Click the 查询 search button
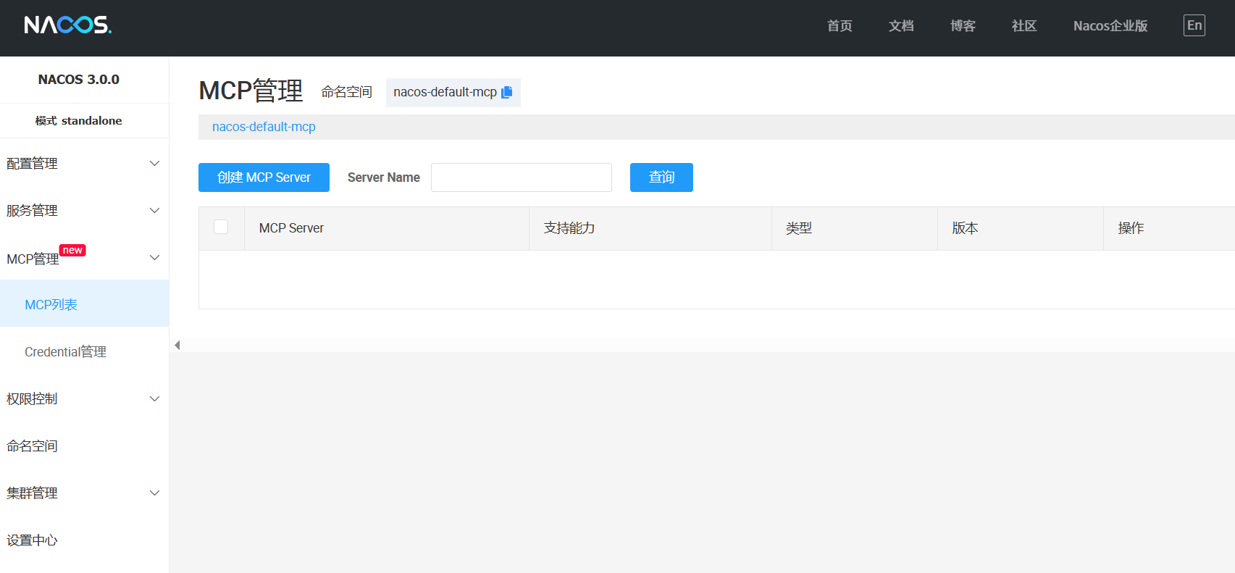The height and width of the screenshot is (573, 1235). pyautogui.click(x=661, y=177)
